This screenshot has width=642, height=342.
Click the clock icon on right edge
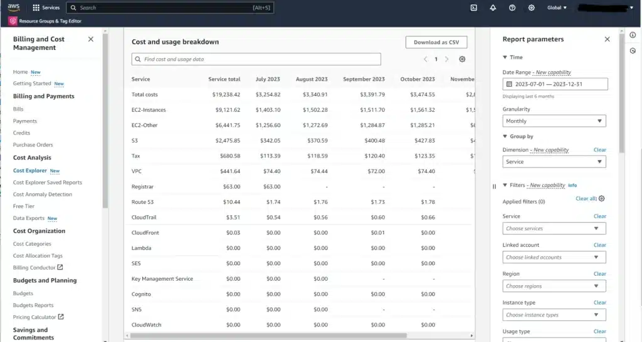point(633,51)
